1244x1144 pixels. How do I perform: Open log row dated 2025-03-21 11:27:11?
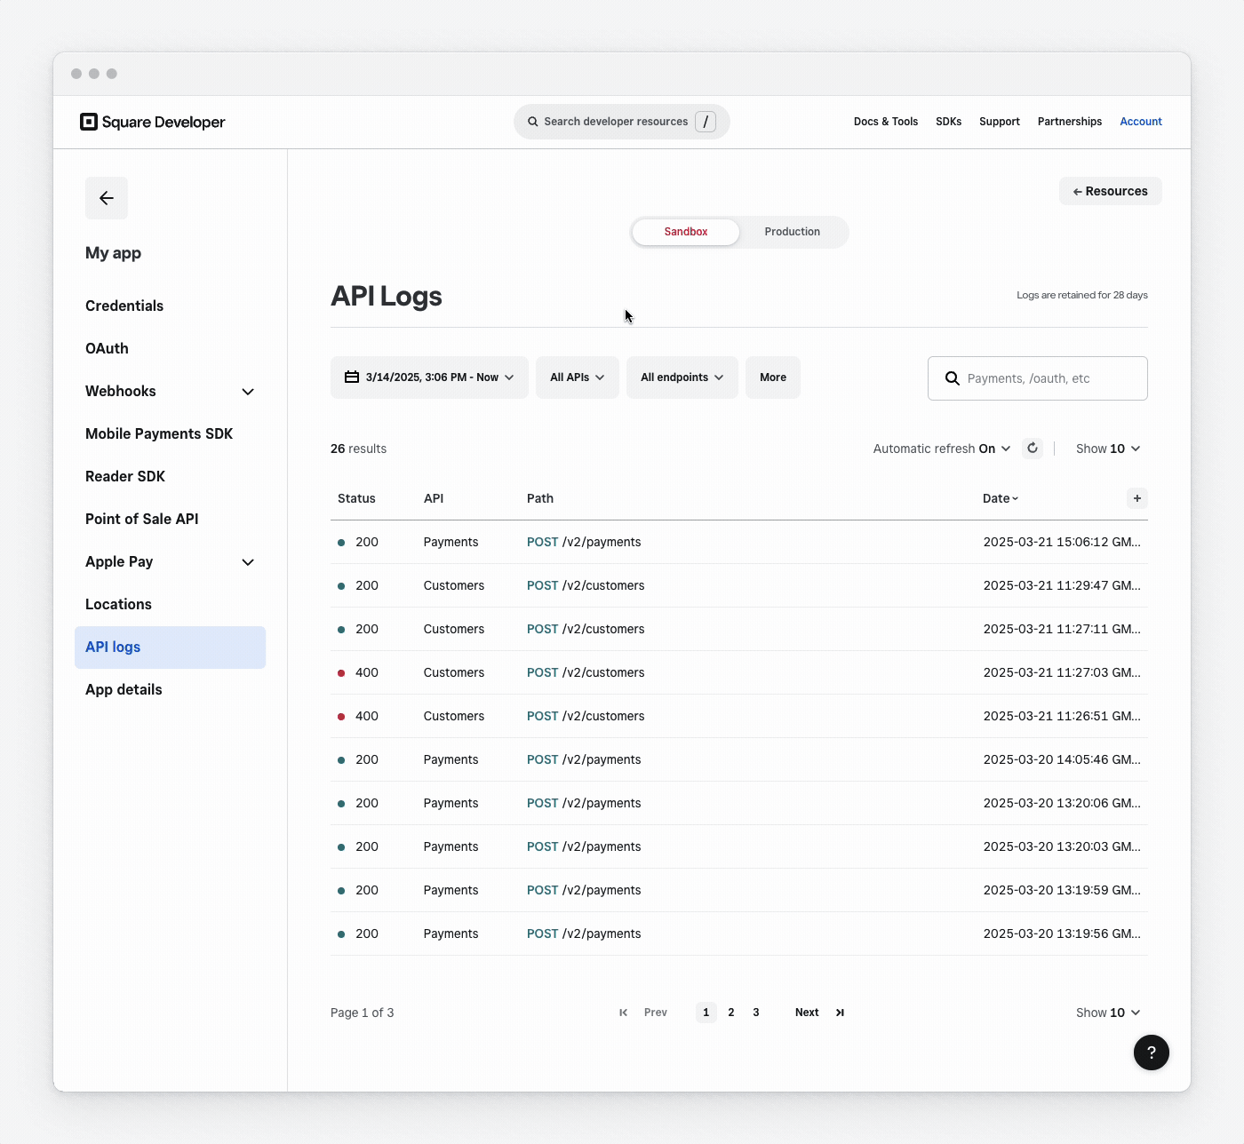[739, 629]
